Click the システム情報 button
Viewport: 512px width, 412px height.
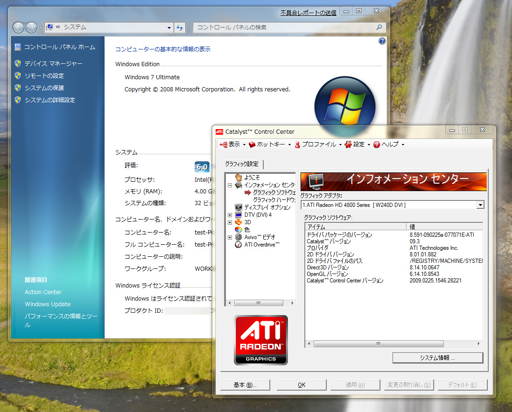pos(437,357)
